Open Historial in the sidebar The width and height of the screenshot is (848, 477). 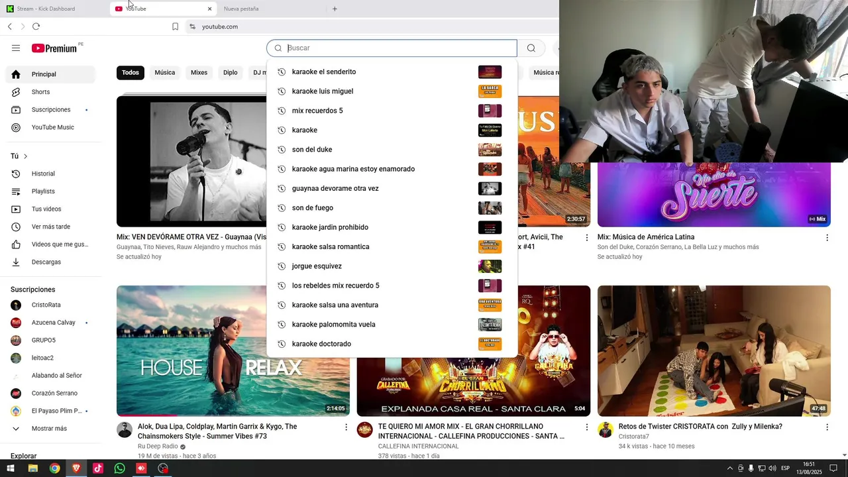50,174
